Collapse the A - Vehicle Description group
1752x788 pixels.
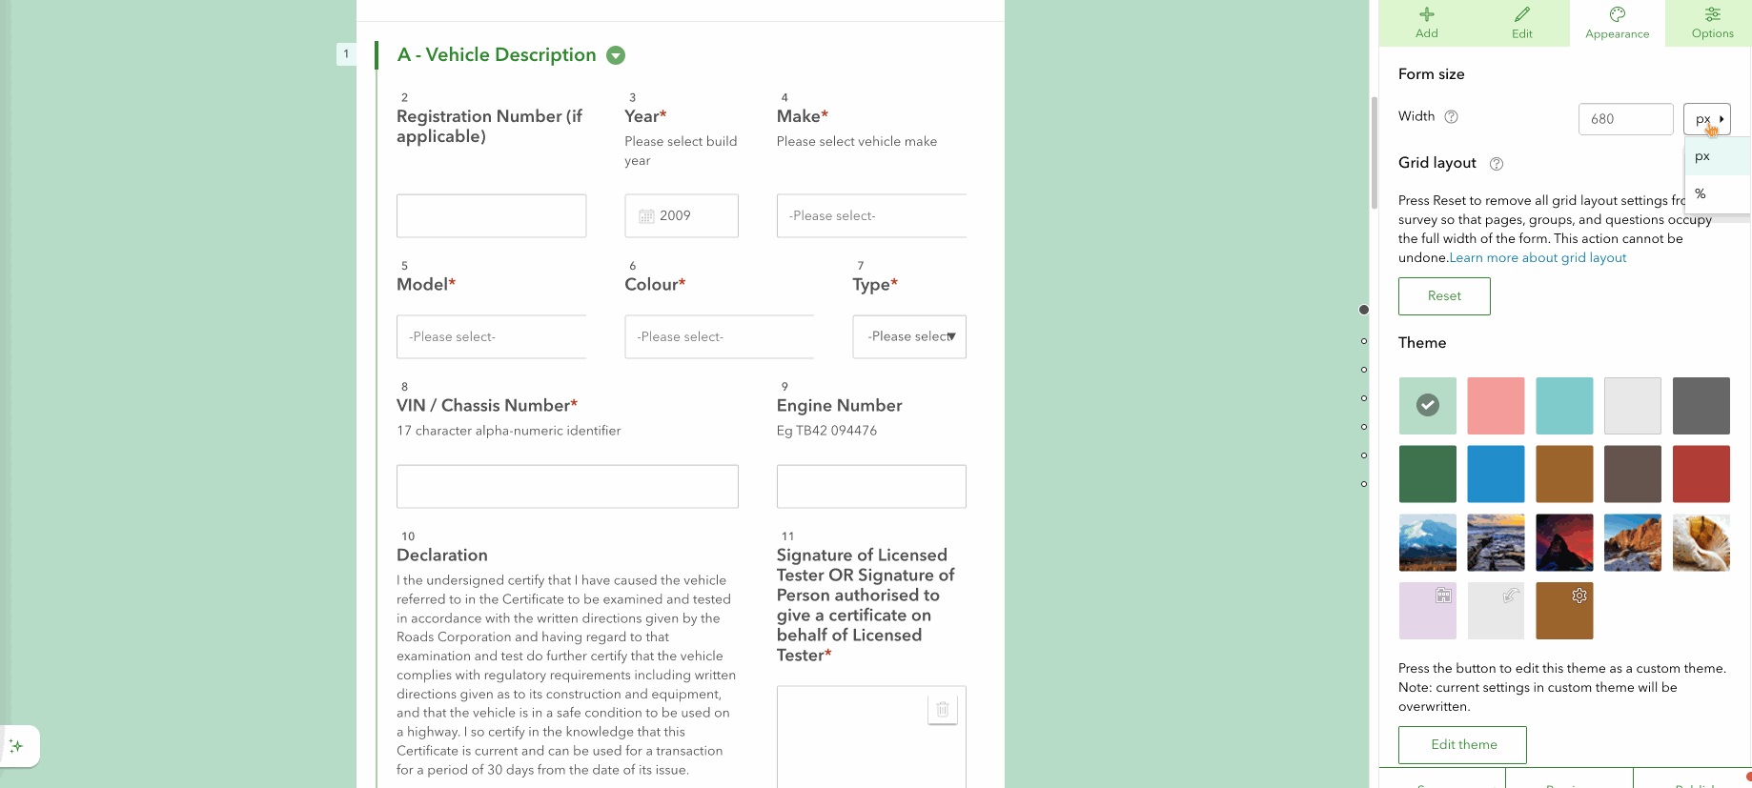point(616,55)
